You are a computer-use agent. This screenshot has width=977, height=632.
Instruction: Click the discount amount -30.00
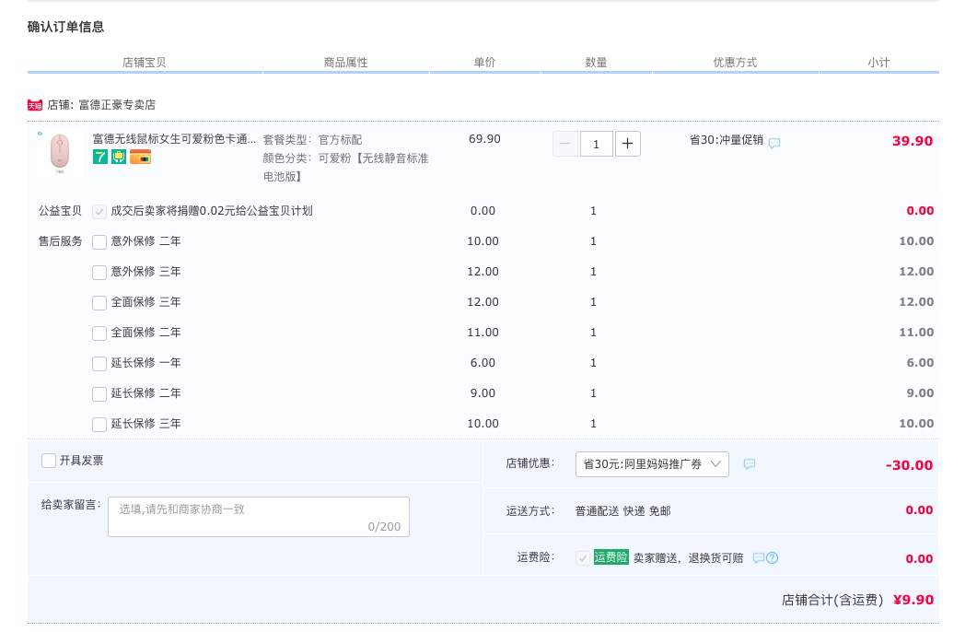(909, 465)
